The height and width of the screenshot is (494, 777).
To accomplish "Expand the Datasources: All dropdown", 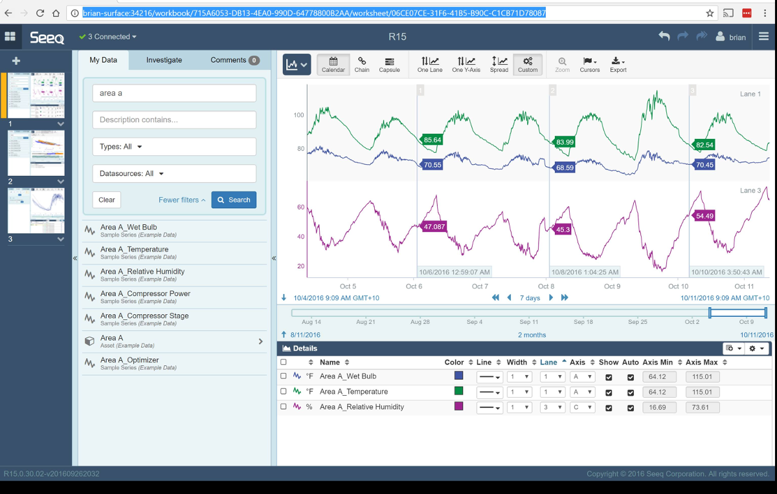I will (x=174, y=173).
